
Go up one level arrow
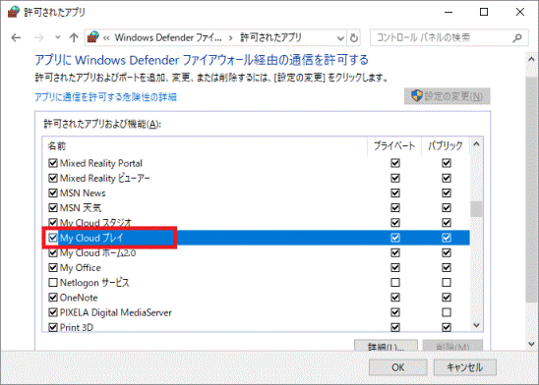tap(74, 37)
